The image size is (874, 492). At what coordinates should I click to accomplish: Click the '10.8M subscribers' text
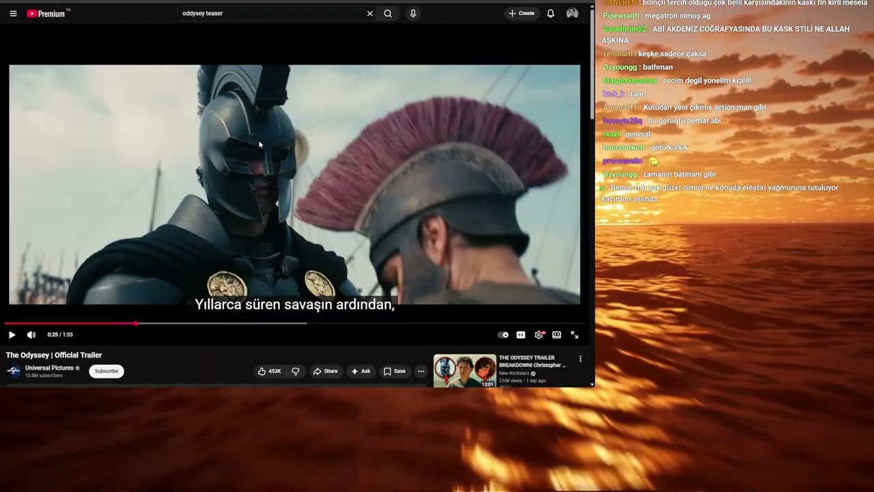coord(44,376)
